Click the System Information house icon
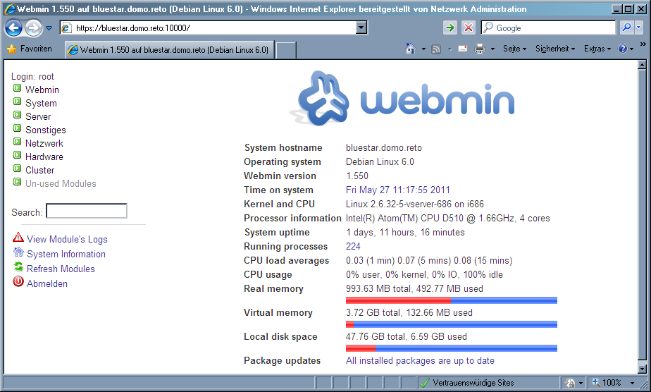651x392 pixels. tap(18, 253)
